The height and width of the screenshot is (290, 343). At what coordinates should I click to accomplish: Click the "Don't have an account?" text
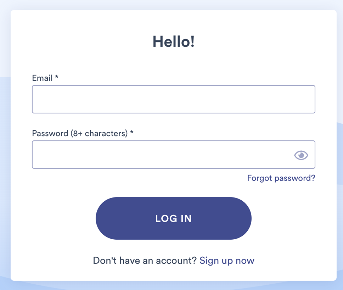point(145,261)
